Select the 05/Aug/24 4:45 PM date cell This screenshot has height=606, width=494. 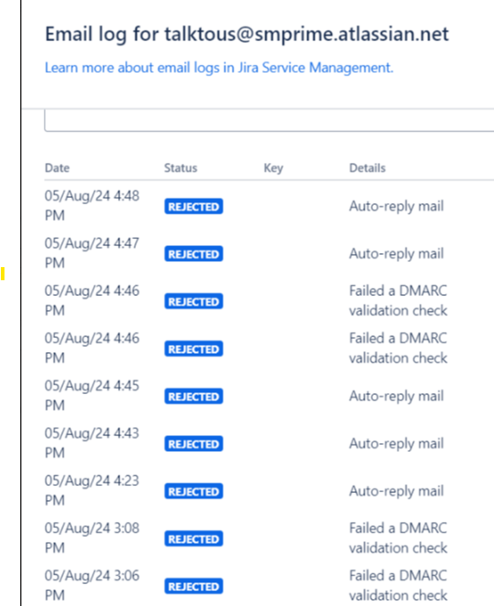(x=92, y=395)
